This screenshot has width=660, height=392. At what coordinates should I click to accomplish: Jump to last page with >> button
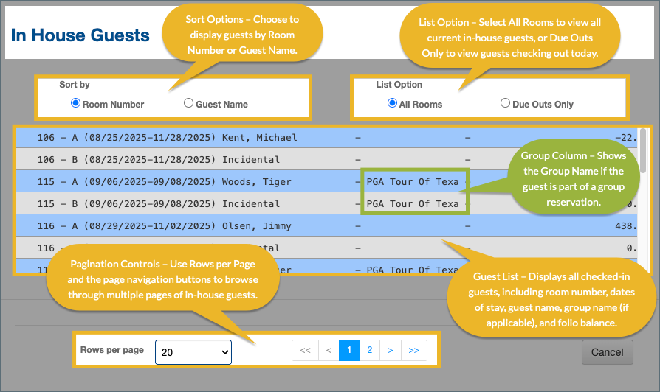coord(413,351)
